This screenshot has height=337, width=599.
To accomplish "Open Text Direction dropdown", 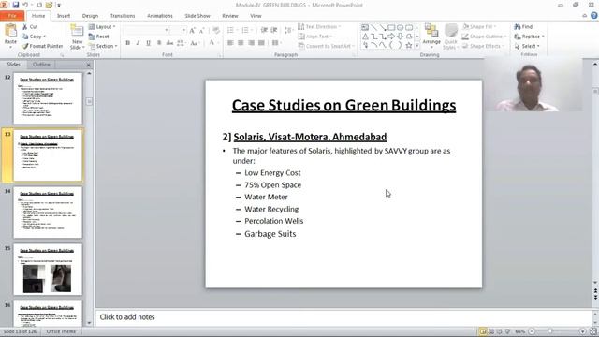I will click(x=319, y=27).
